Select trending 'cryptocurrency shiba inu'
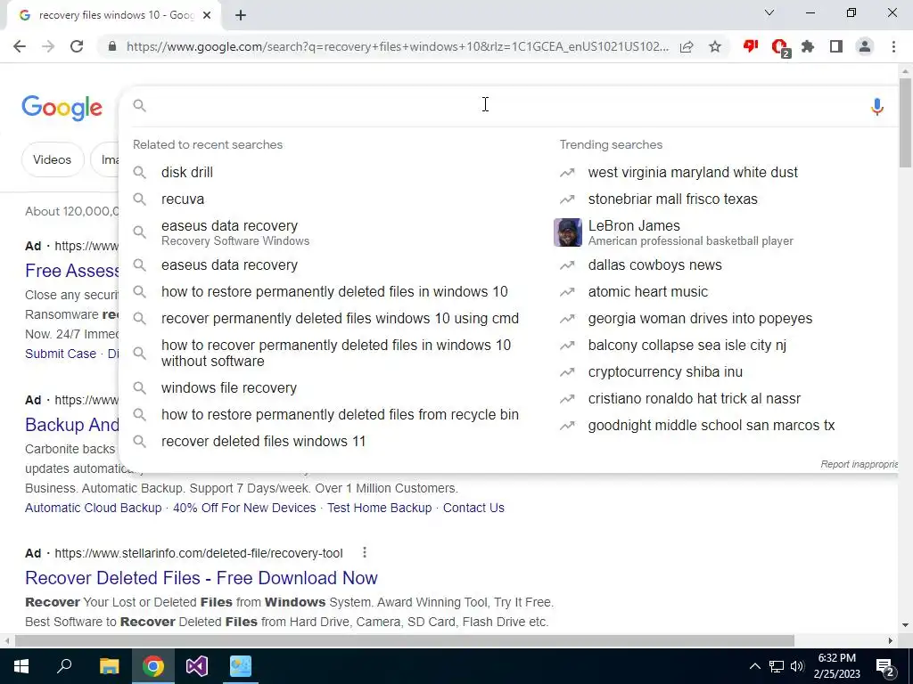913x684 pixels. tap(665, 371)
